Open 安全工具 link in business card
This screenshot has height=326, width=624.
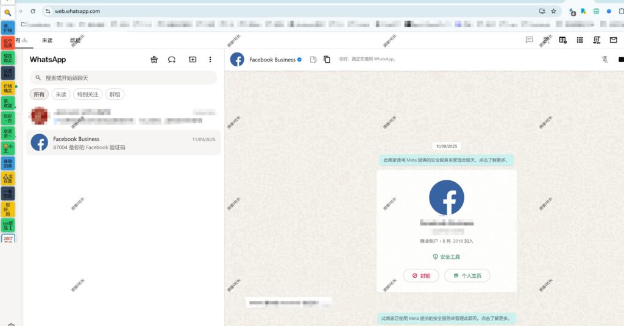(x=447, y=257)
